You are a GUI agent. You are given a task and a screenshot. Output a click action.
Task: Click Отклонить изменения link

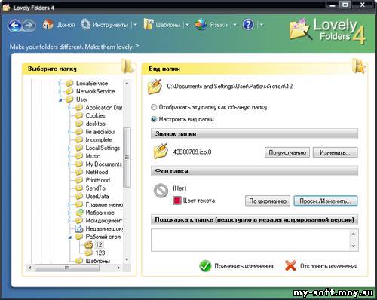click(329, 266)
